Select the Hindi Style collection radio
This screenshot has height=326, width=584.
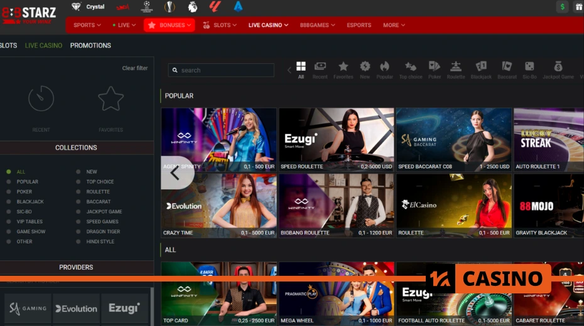click(78, 241)
